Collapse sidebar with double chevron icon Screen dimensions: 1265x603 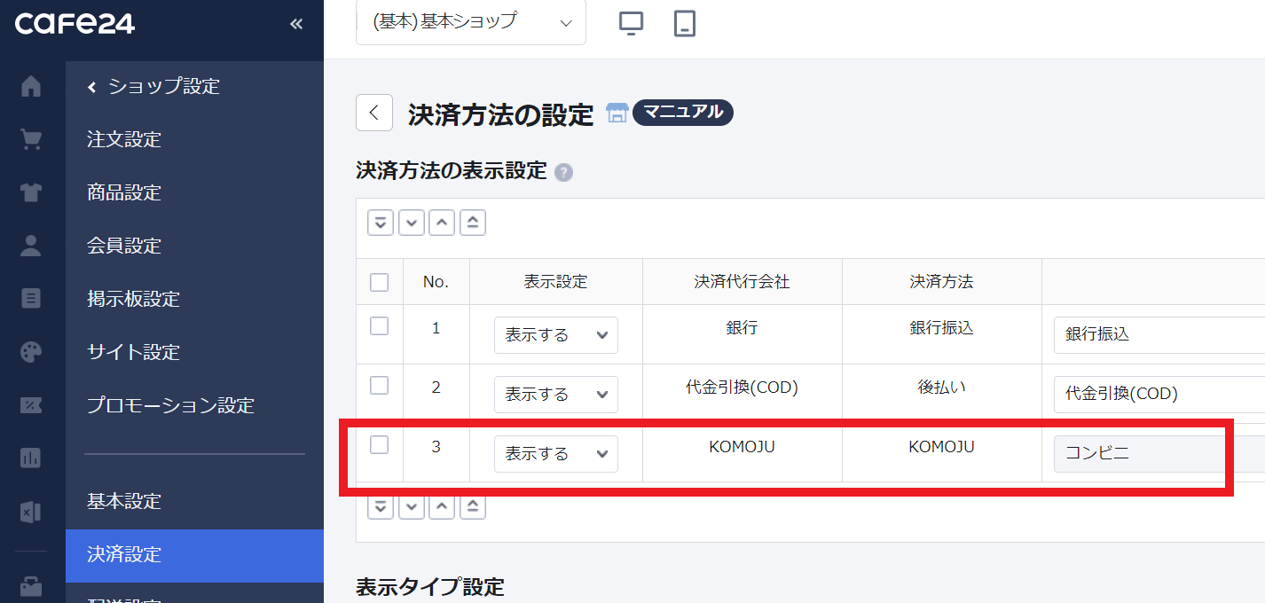tap(296, 24)
